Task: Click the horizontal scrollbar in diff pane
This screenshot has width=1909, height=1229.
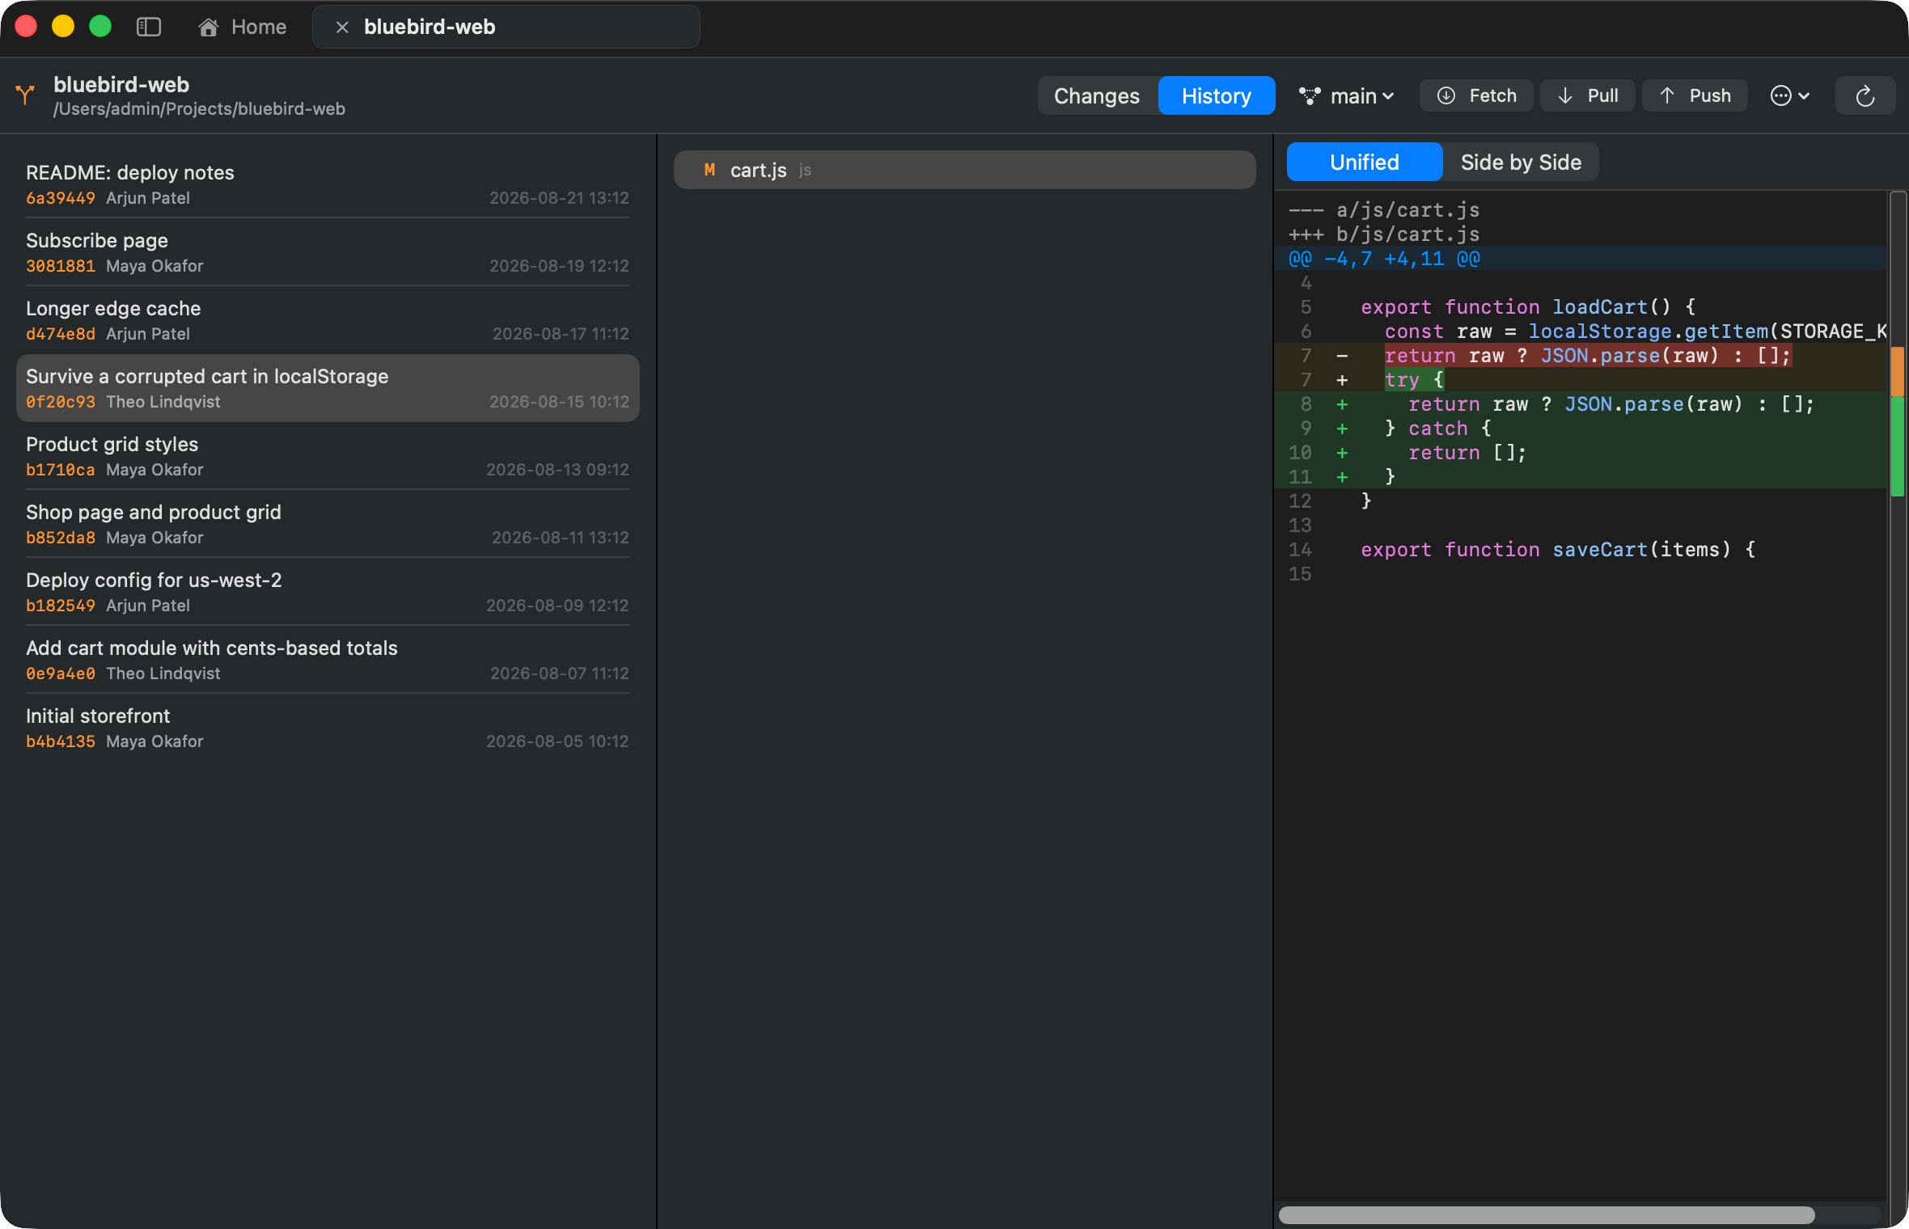Action: tap(1547, 1214)
